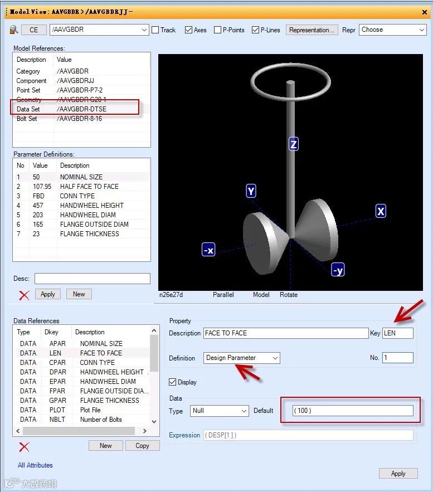Enable the P-Points checkbox
Image resolution: width=433 pixels, height=492 pixels.
coord(217,30)
